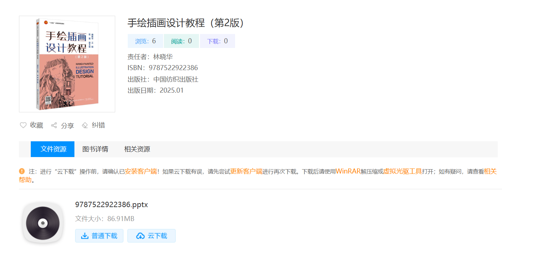Click the file name 9787522922386.pptx
This screenshot has width=546, height=269.
111,205
